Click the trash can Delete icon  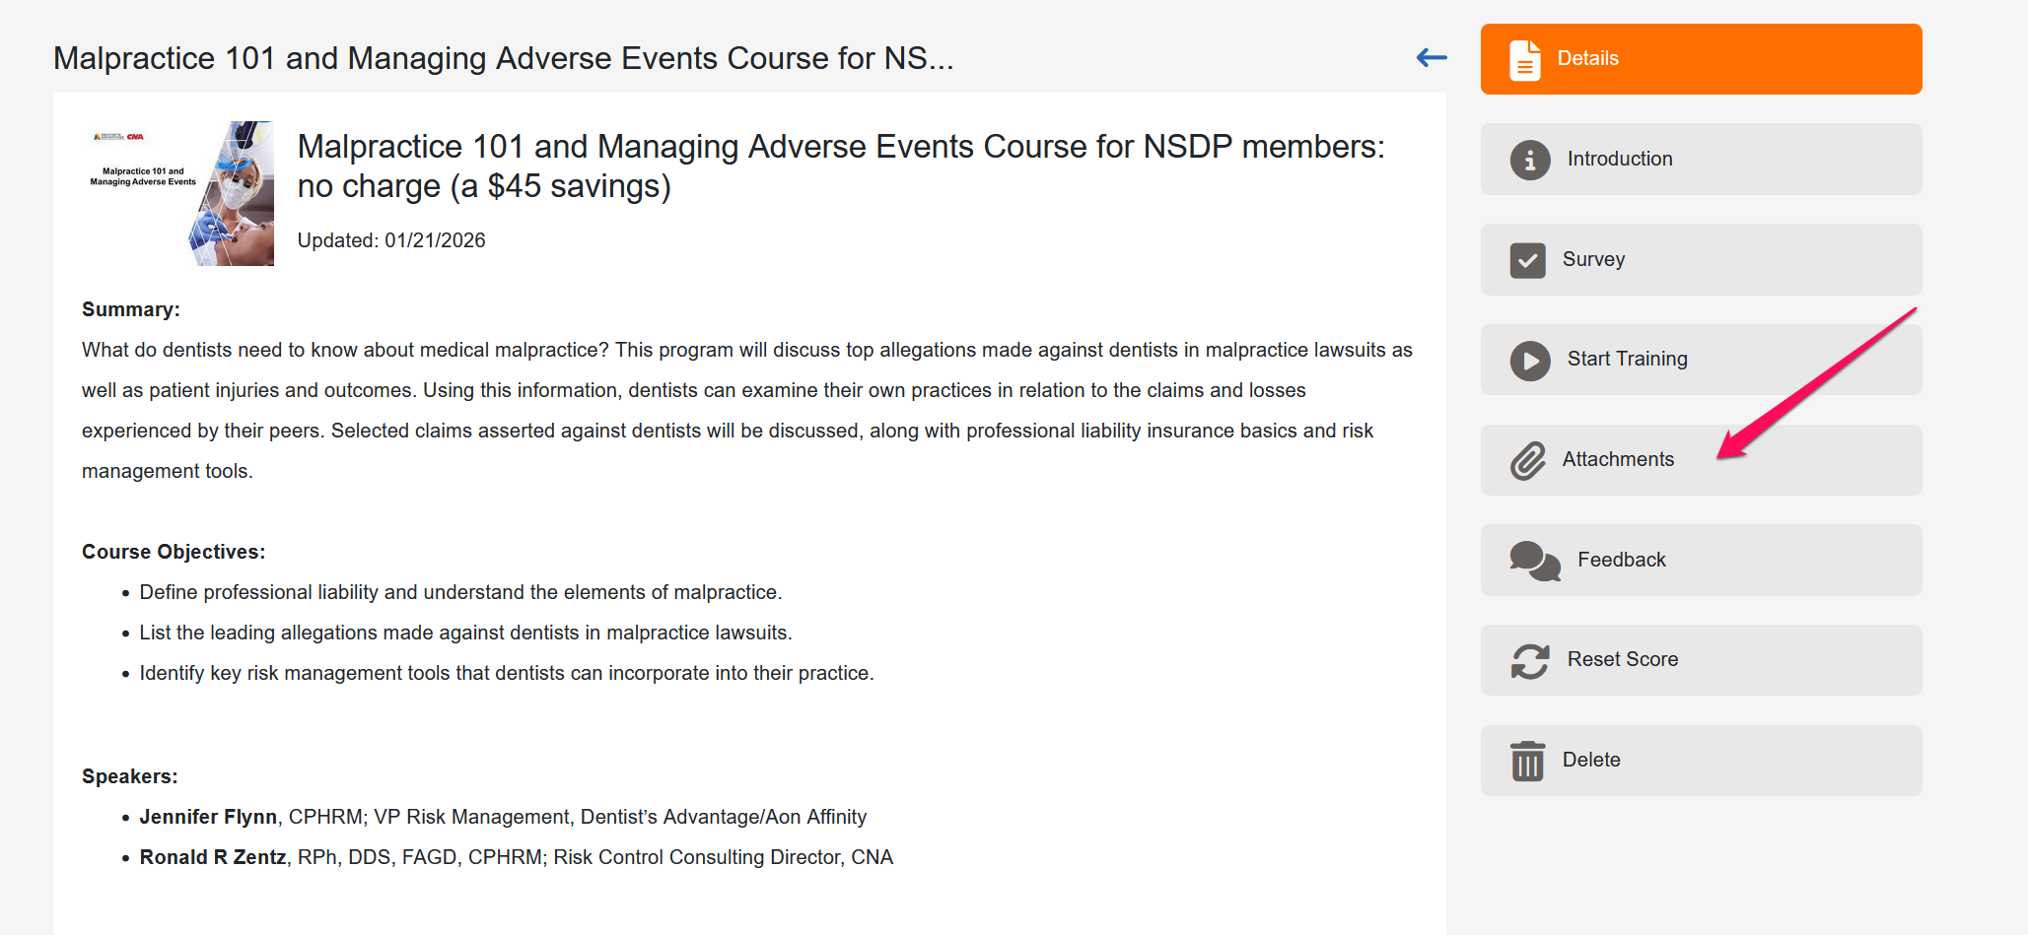click(1528, 761)
